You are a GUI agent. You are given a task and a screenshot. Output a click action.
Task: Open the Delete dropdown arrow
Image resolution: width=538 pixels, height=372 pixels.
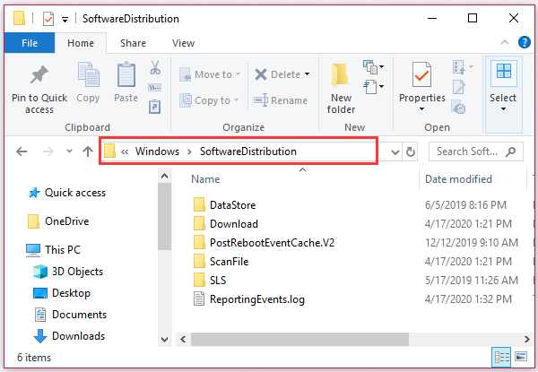tap(307, 74)
